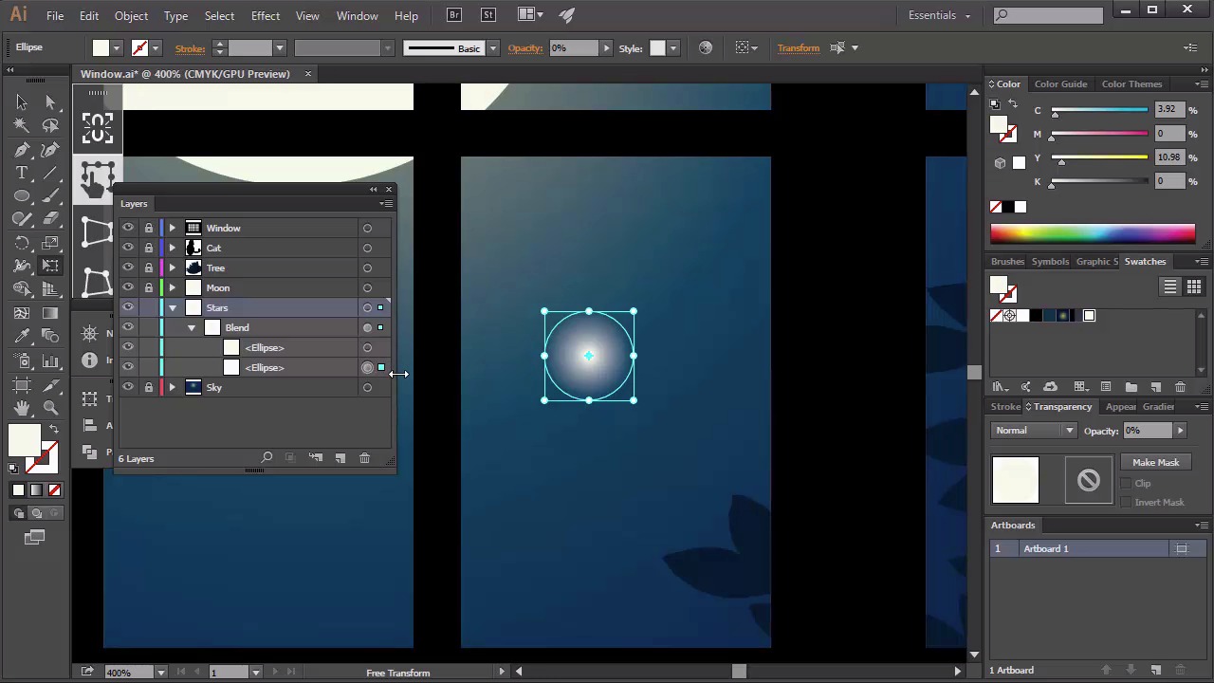Unlock the Sky layer
The width and height of the screenshot is (1214, 683).
pyautogui.click(x=149, y=387)
